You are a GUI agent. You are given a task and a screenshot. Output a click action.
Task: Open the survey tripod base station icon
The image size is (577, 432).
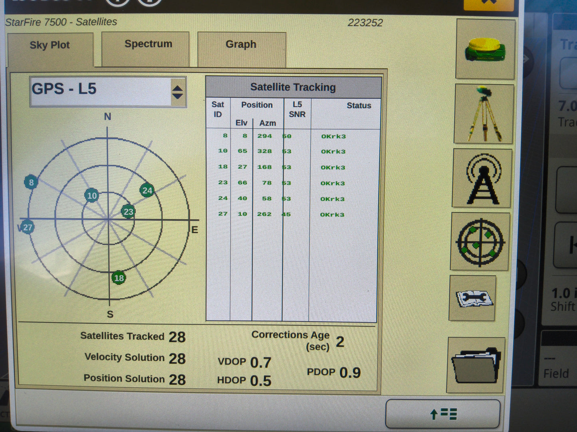(x=484, y=114)
